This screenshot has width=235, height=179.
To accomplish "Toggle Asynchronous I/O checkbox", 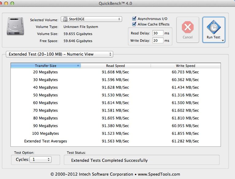I will (134, 19).
